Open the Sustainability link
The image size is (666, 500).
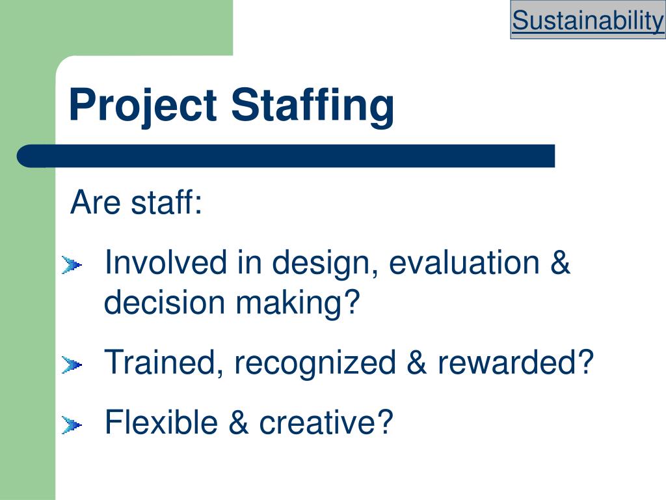(x=588, y=20)
